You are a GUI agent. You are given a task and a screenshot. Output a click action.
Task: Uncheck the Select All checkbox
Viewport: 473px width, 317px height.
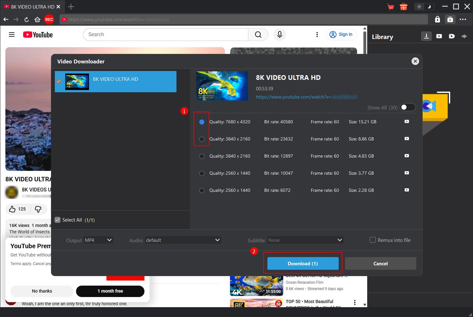58,220
